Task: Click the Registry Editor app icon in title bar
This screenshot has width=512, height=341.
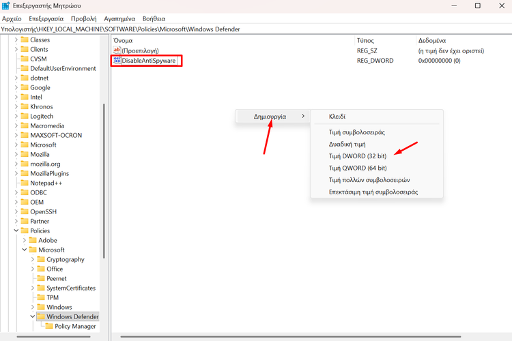Action: (x=6, y=6)
